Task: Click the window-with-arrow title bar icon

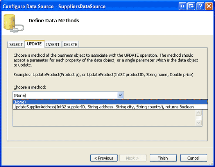Action: click(191, 6)
